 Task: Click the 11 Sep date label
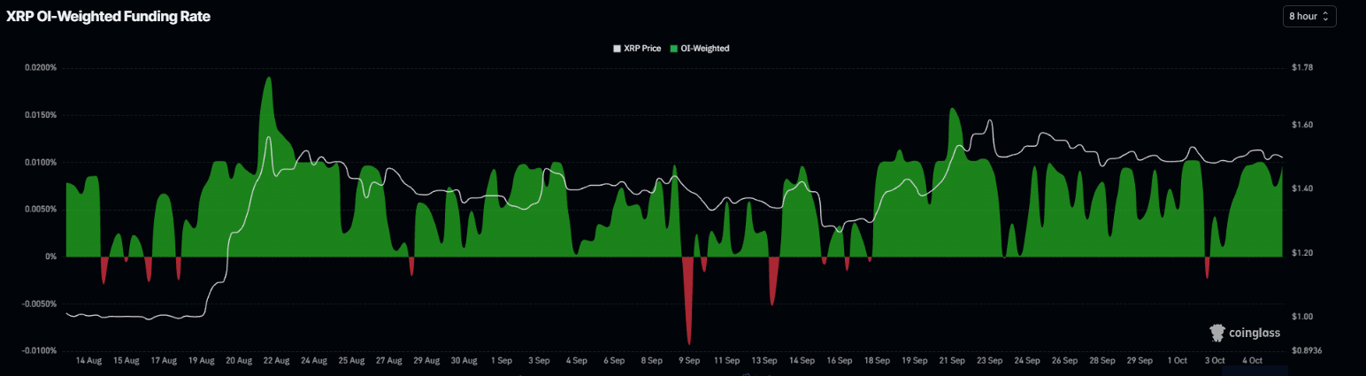point(726,361)
